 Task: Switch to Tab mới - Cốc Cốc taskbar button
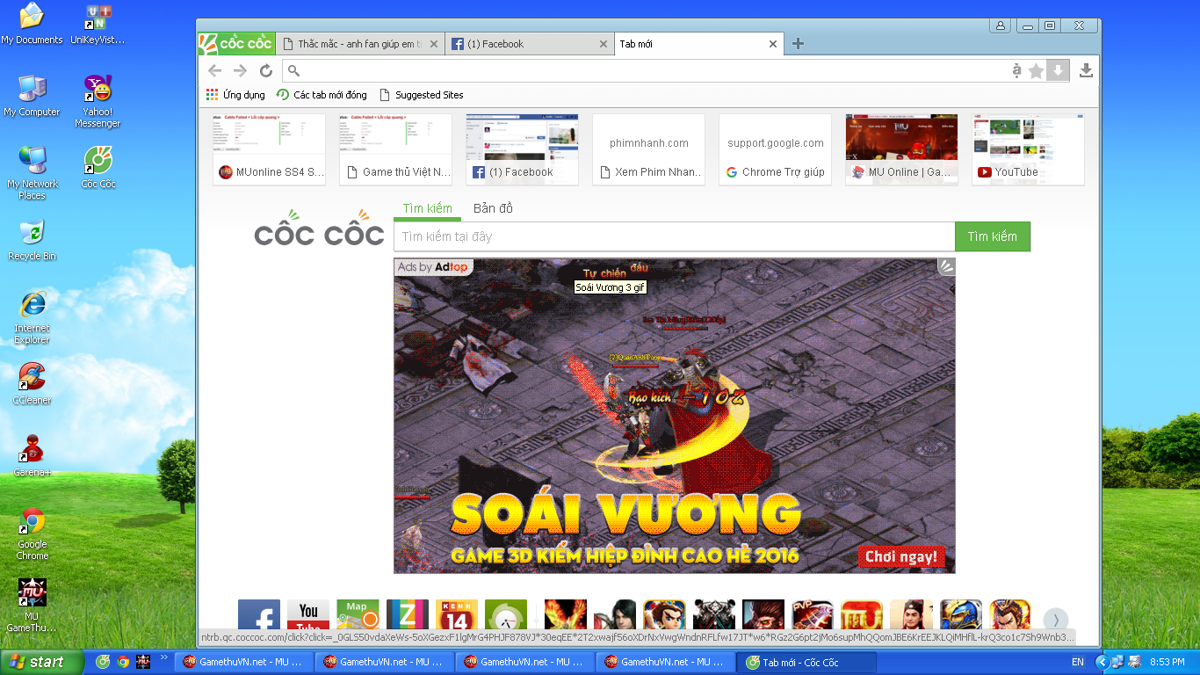click(x=806, y=662)
